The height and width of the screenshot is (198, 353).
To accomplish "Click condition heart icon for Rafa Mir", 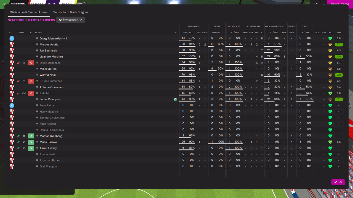I will pos(330,94).
